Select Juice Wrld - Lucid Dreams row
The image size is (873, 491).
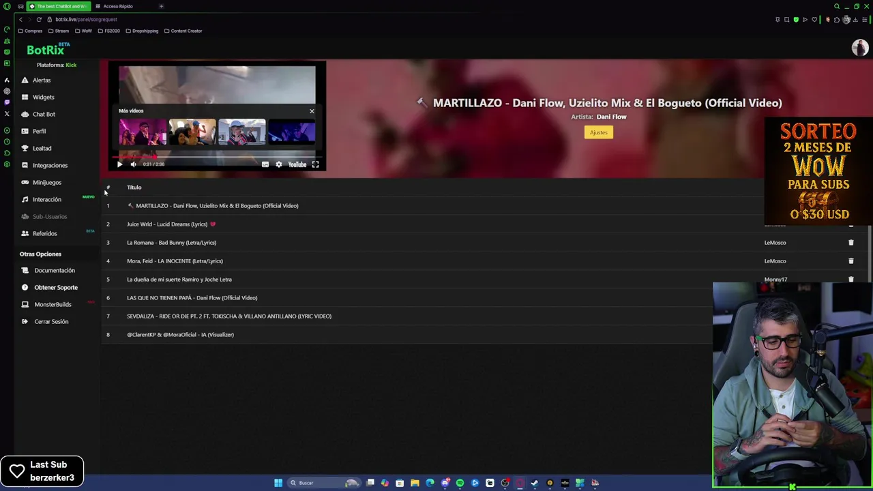(486, 224)
